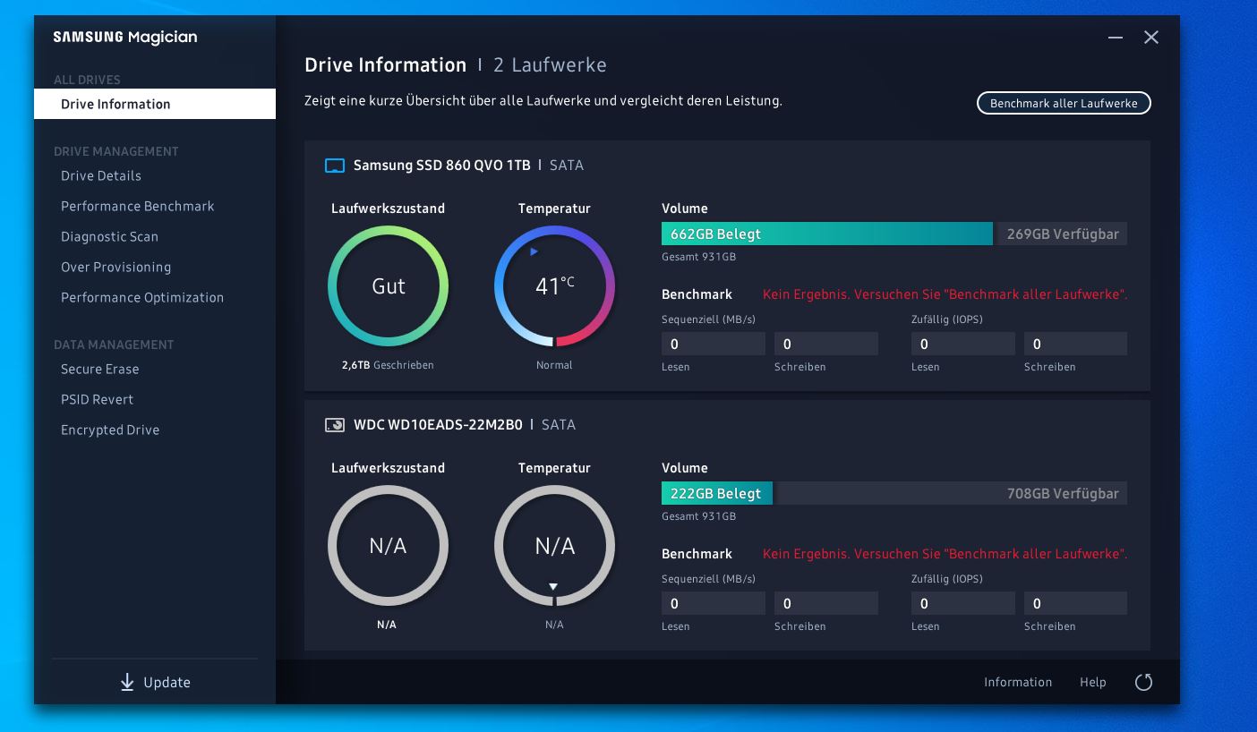
Task: Click the Normal temperature status label
Action: (554, 365)
